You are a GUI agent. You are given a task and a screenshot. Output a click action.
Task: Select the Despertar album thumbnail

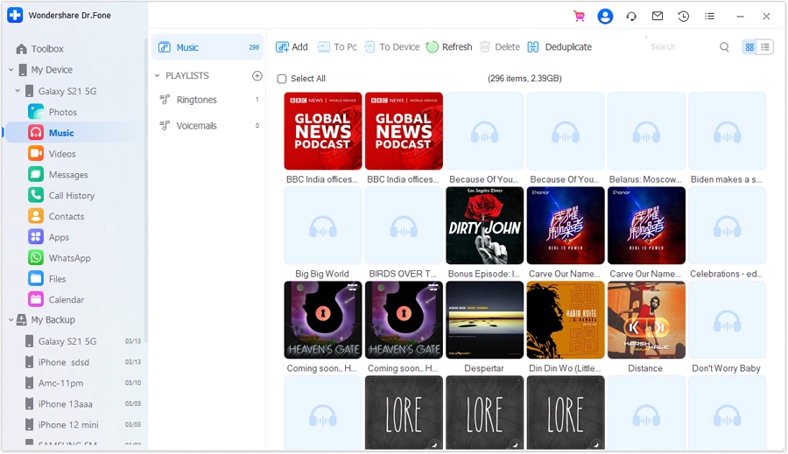pyautogui.click(x=484, y=320)
